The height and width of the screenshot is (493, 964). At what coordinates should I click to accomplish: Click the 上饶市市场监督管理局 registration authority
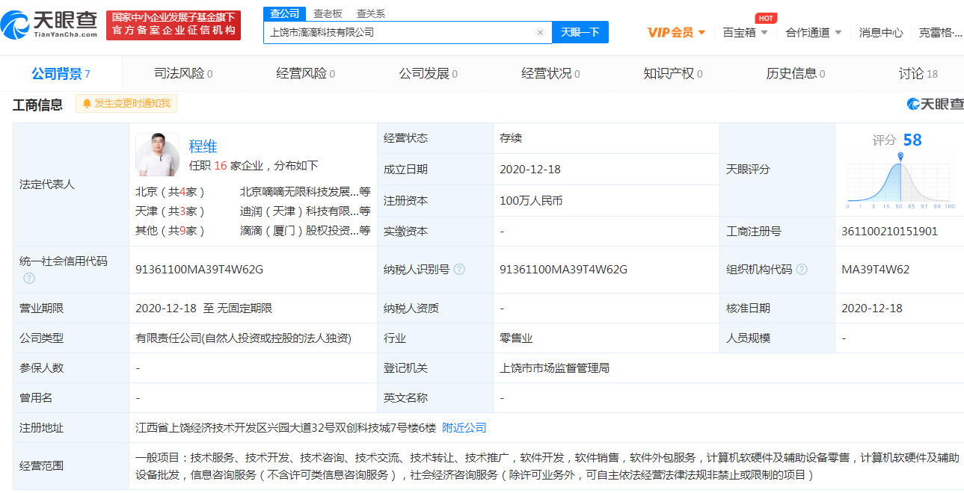tap(554, 368)
